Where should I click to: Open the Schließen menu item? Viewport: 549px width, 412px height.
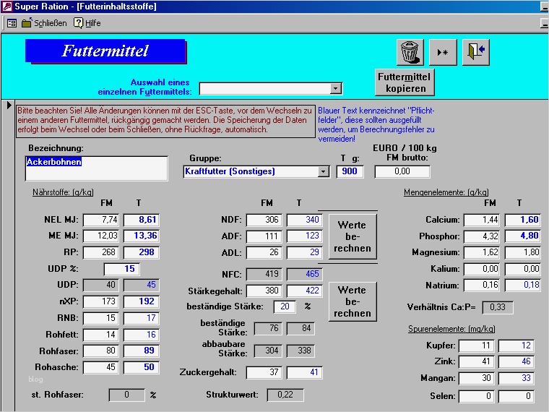point(50,23)
